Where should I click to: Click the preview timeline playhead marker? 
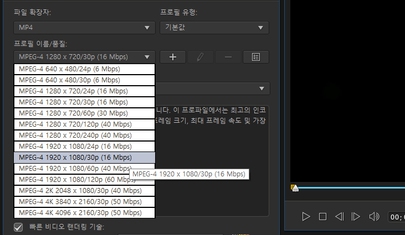295,188
